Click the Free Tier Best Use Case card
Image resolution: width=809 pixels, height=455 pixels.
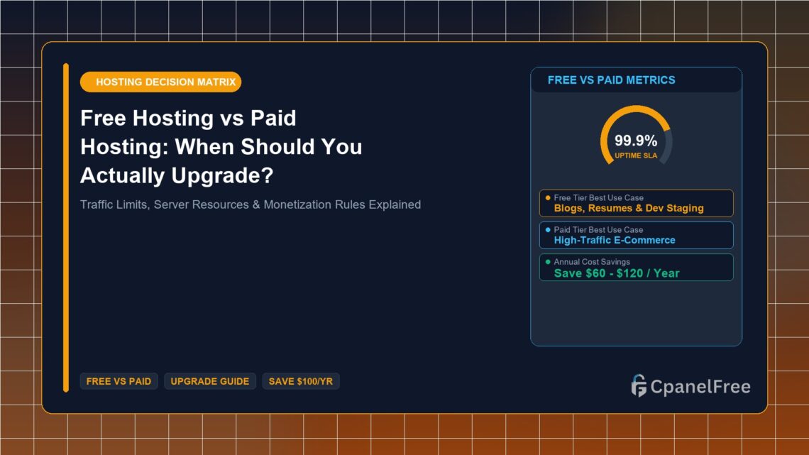[x=636, y=203]
